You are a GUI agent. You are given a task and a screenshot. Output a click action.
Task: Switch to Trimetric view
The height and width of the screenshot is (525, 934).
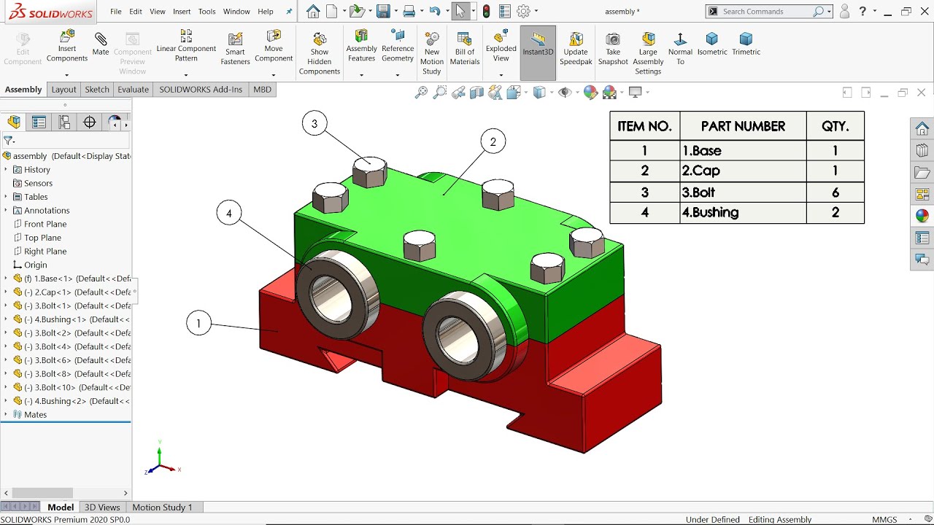point(746,44)
